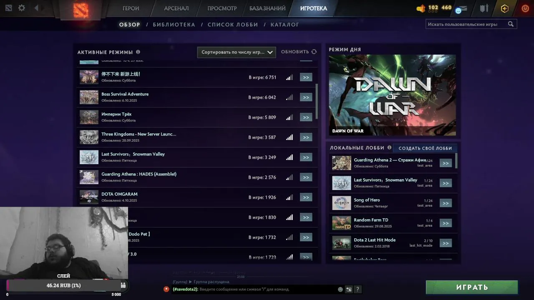
Task: Click >> arrow for Dota 2 Last Hit Mode
Action: pos(446,243)
